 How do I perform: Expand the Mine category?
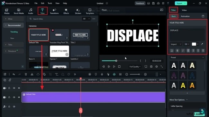tap(13, 19)
